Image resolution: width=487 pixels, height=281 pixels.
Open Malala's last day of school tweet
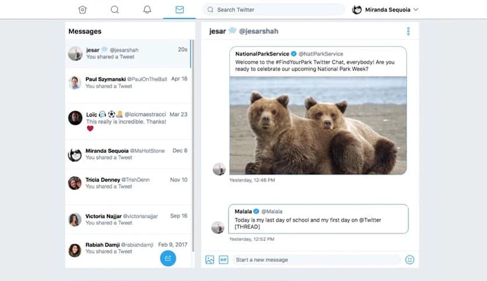coord(318,219)
